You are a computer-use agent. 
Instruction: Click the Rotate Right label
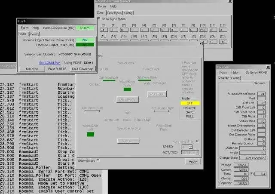pos(143,120)
